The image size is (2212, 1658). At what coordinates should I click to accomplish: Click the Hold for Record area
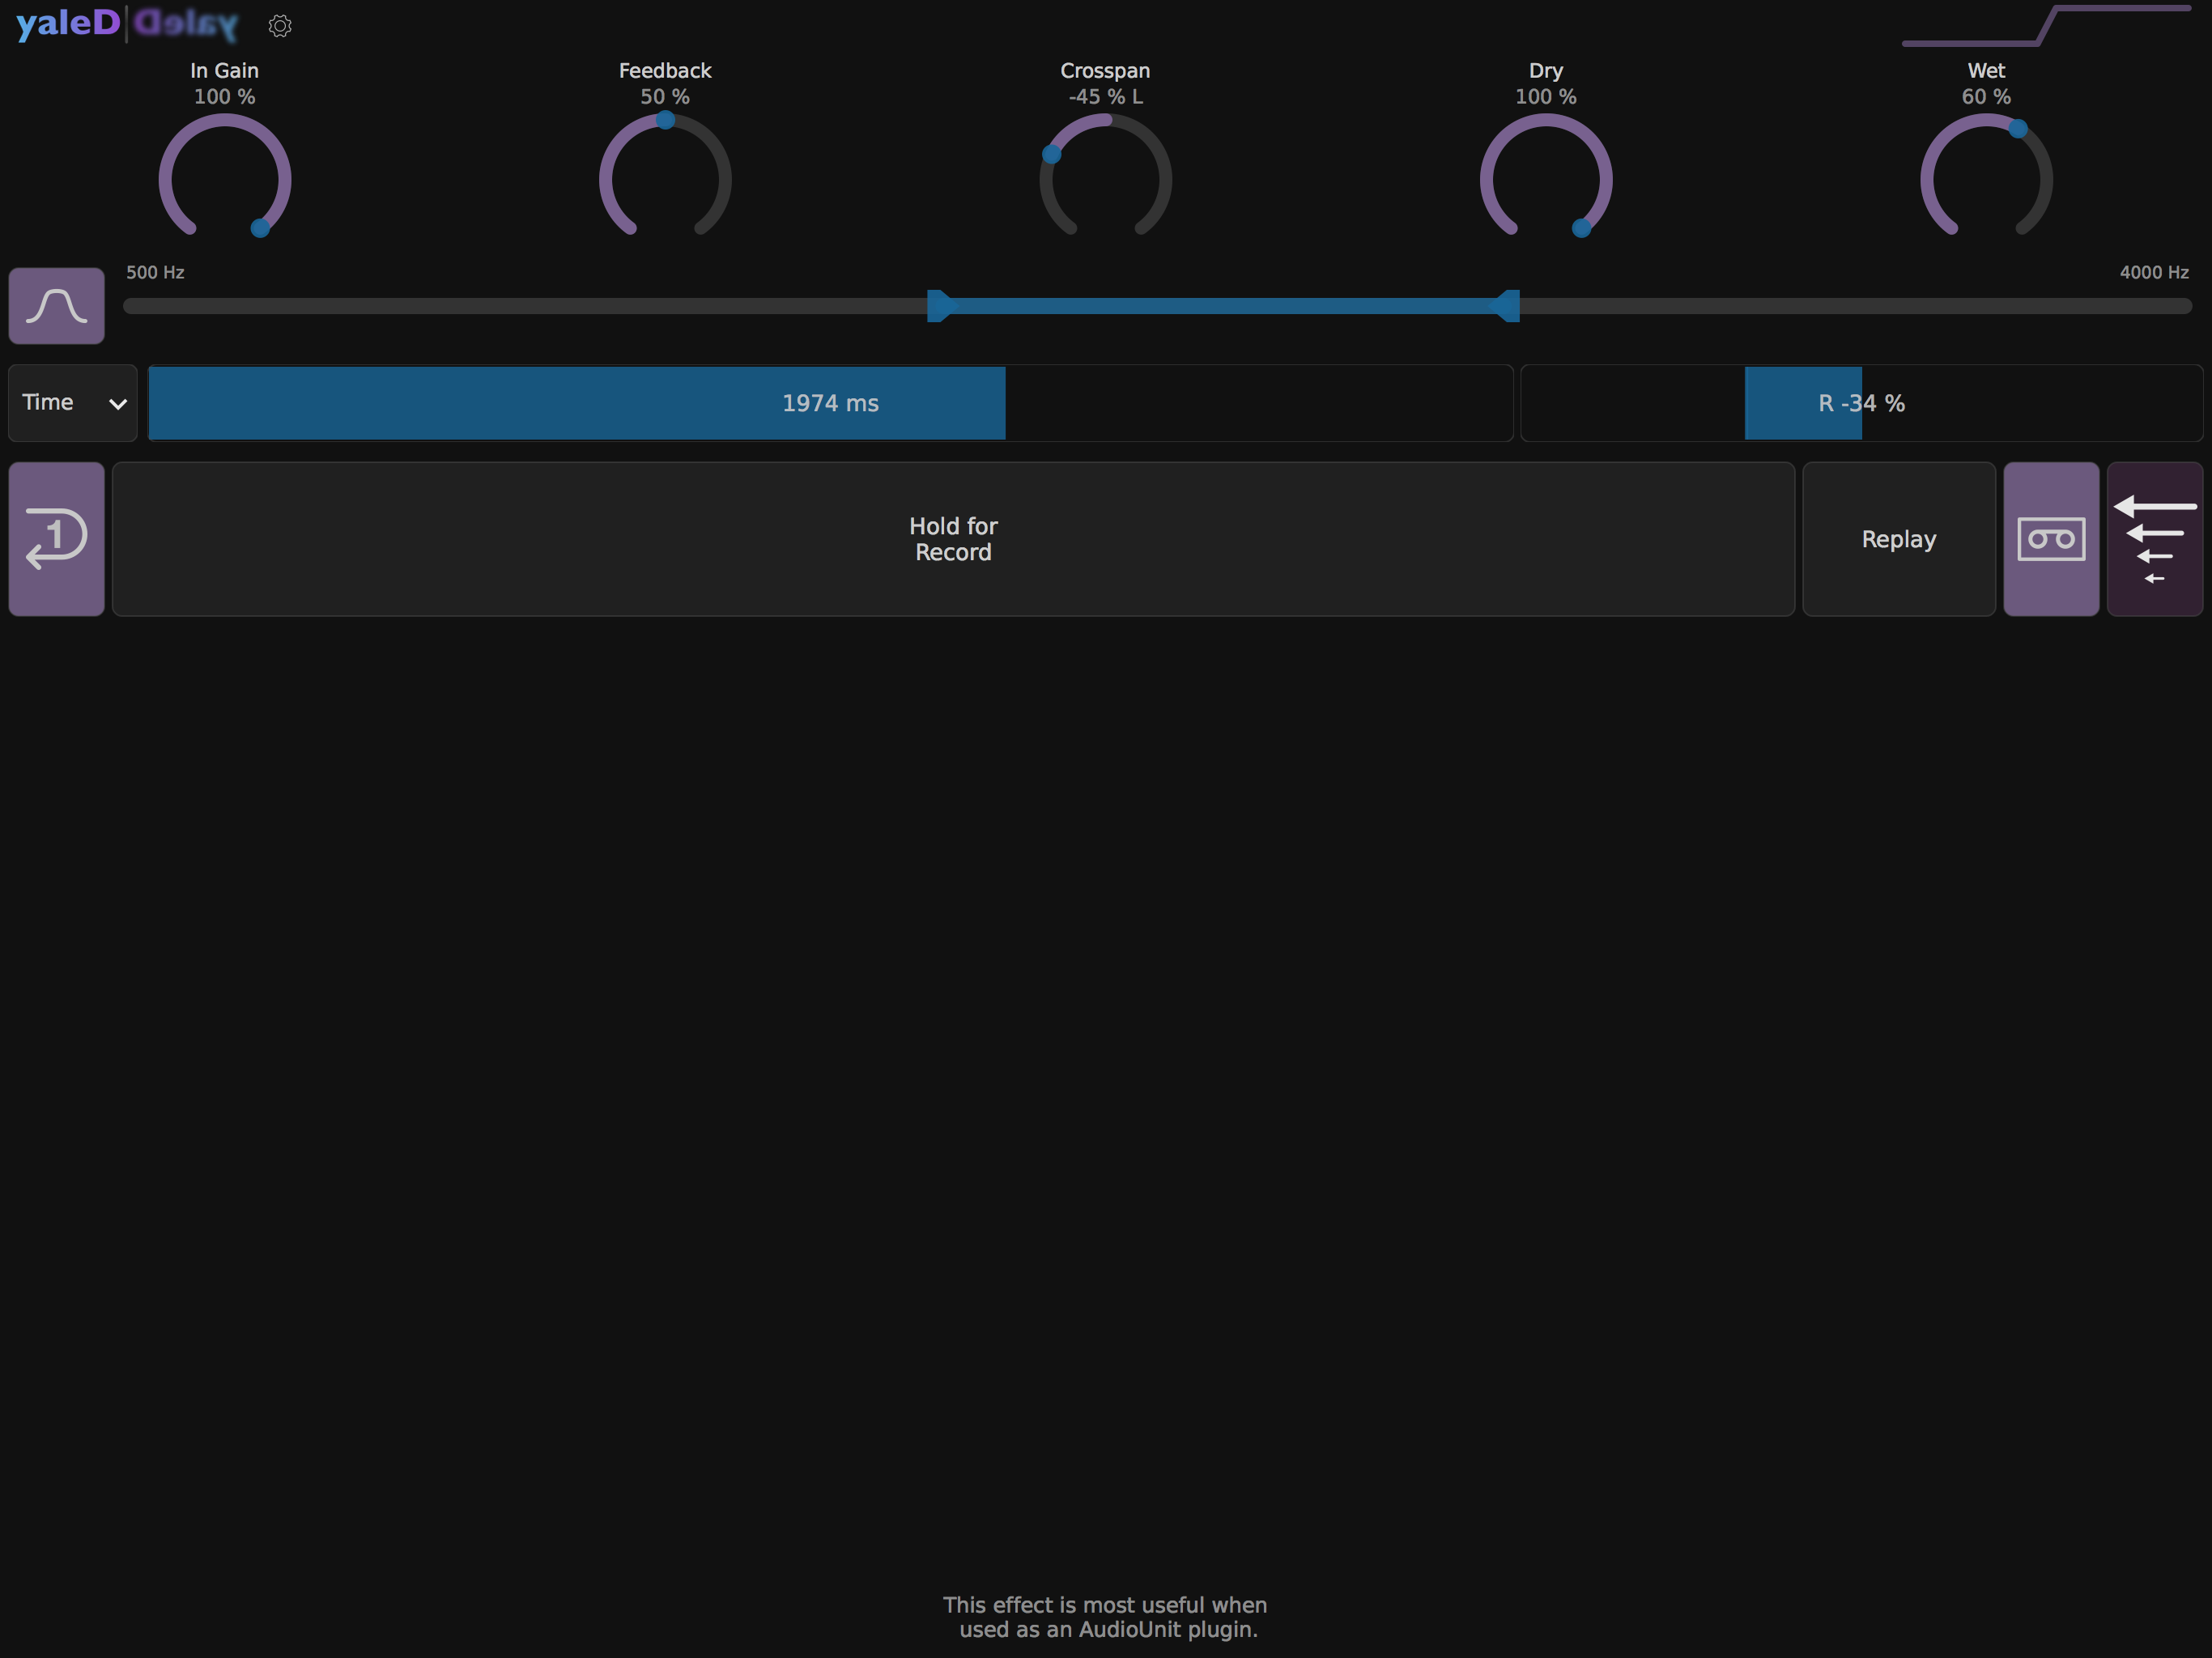(x=953, y=539)
